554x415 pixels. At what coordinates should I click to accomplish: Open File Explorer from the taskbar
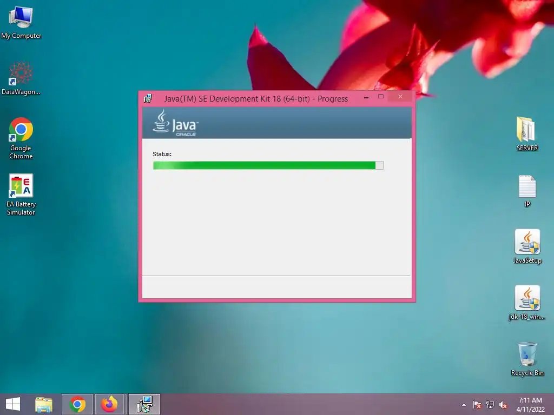44,404
